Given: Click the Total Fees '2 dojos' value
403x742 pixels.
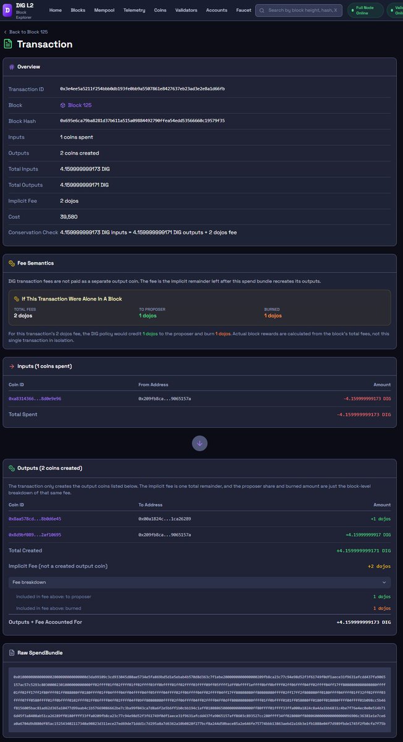Looking at the screenshot, I should 24,315.
